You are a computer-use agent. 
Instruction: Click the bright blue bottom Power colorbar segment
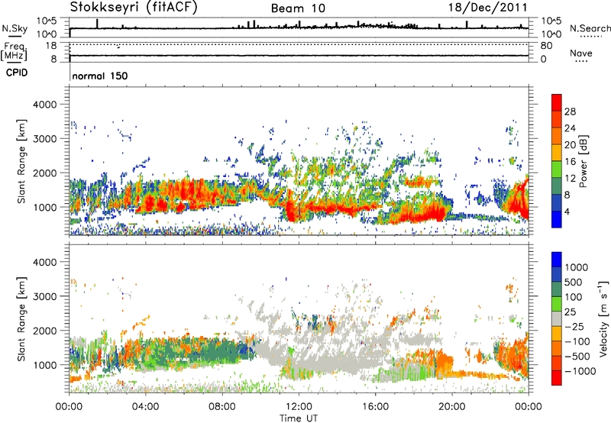click(557, 219)
